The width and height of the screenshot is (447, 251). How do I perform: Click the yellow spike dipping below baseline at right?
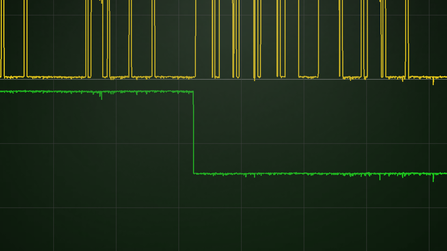[433, 83]
